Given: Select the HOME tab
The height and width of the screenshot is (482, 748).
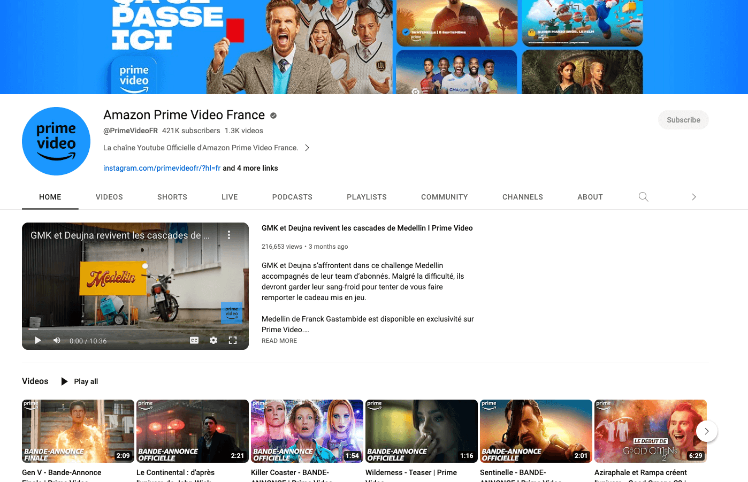Looking at the screenshot, I should tap(50, 197).
